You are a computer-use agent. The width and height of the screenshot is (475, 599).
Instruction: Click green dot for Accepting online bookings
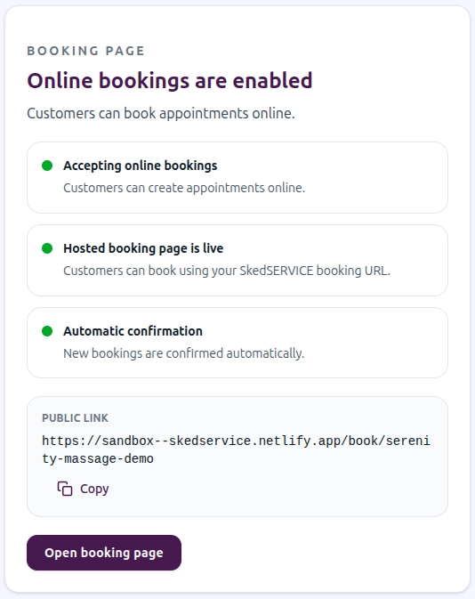(47, 166)
